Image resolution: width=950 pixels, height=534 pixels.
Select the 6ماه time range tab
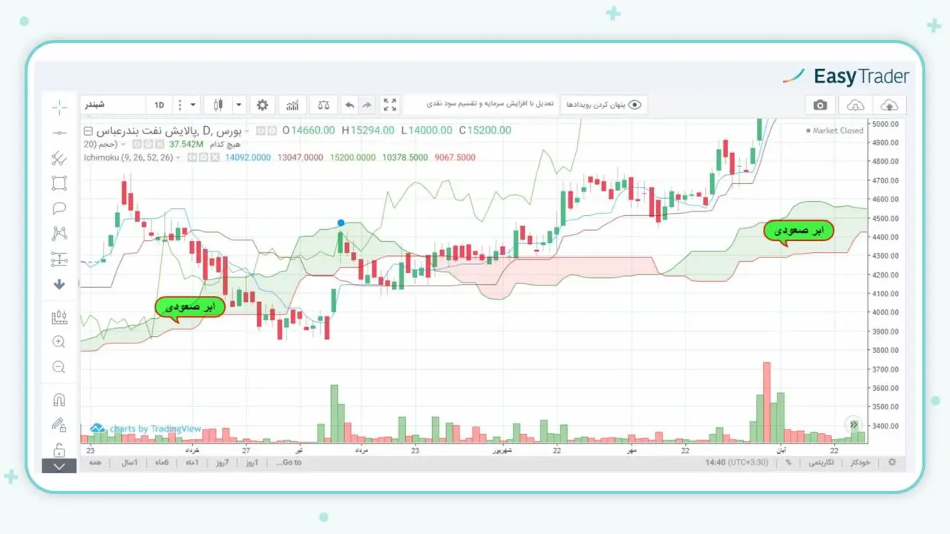point(161,462)
